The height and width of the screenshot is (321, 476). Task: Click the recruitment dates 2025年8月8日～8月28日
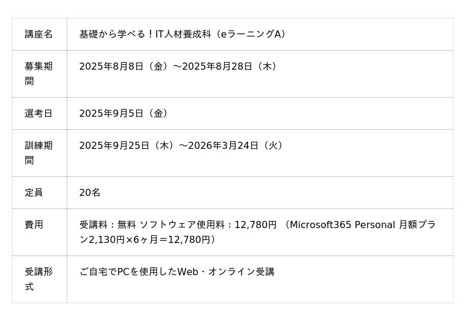[x=179, y=67]
